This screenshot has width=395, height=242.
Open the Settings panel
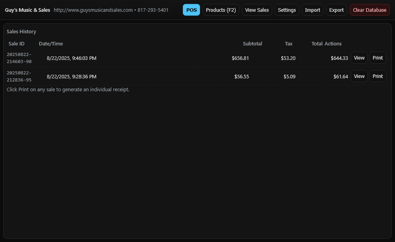(287, 9)
